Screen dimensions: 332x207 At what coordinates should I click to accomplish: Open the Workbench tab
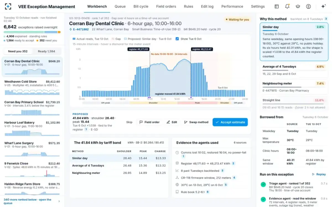[97, 6]
